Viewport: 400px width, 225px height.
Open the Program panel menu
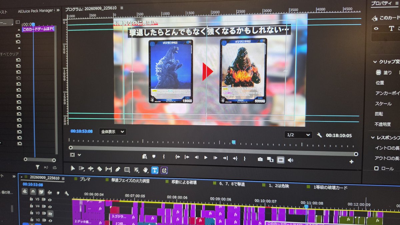pos(122,8)
